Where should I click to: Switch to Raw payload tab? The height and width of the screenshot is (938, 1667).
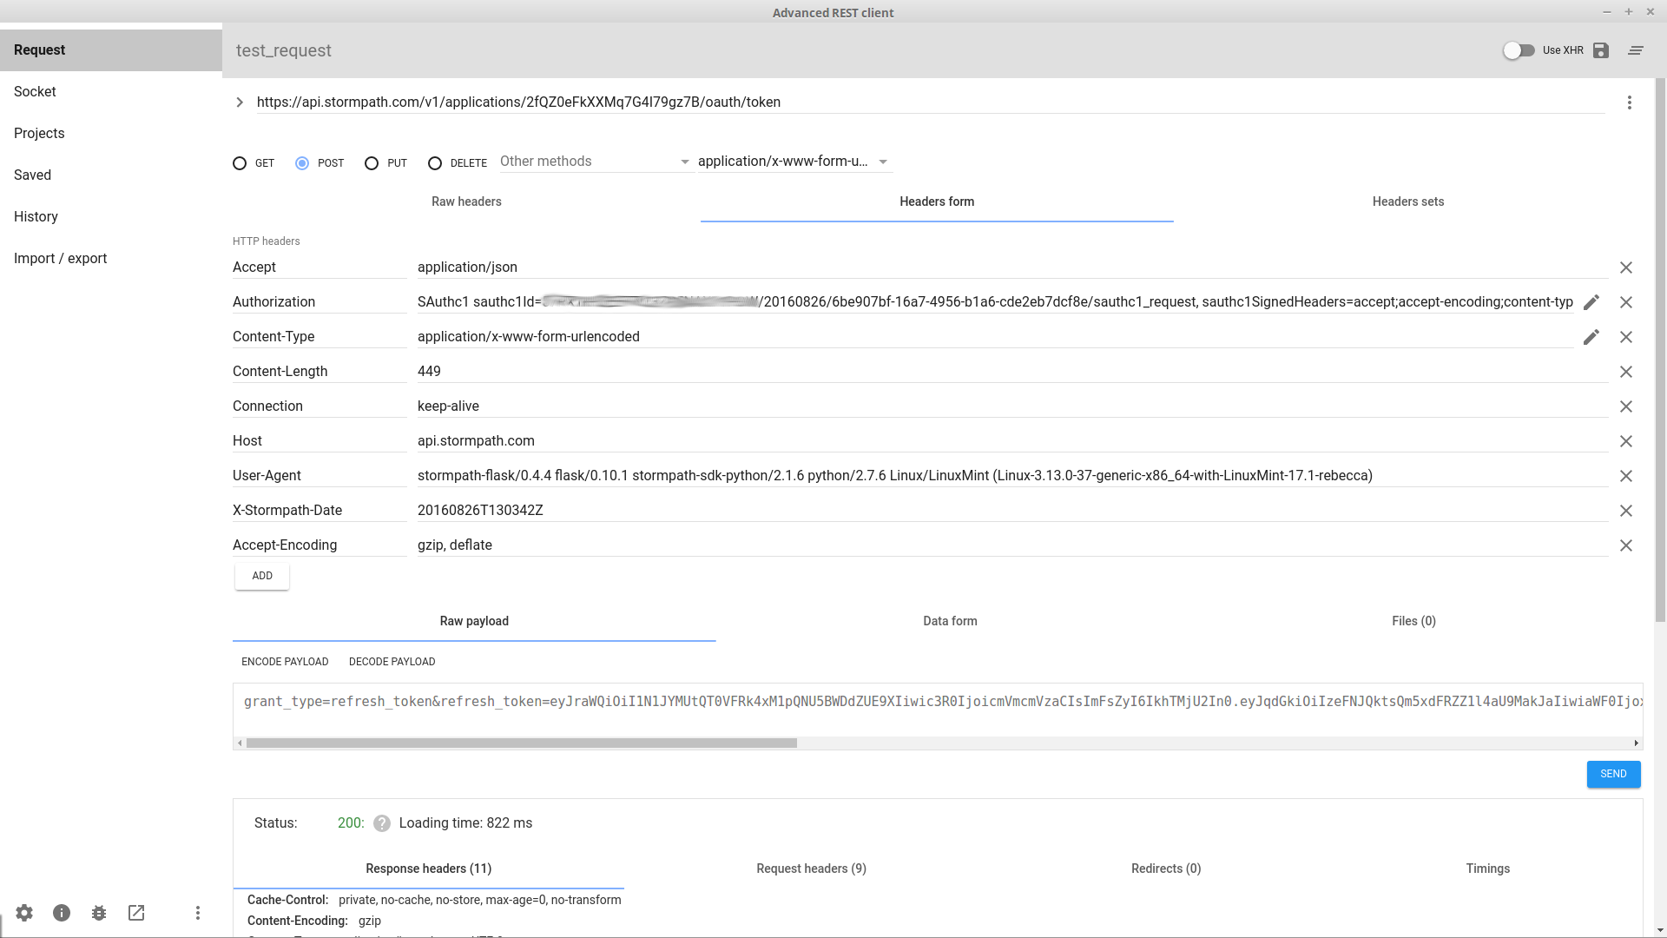[474, 621]
